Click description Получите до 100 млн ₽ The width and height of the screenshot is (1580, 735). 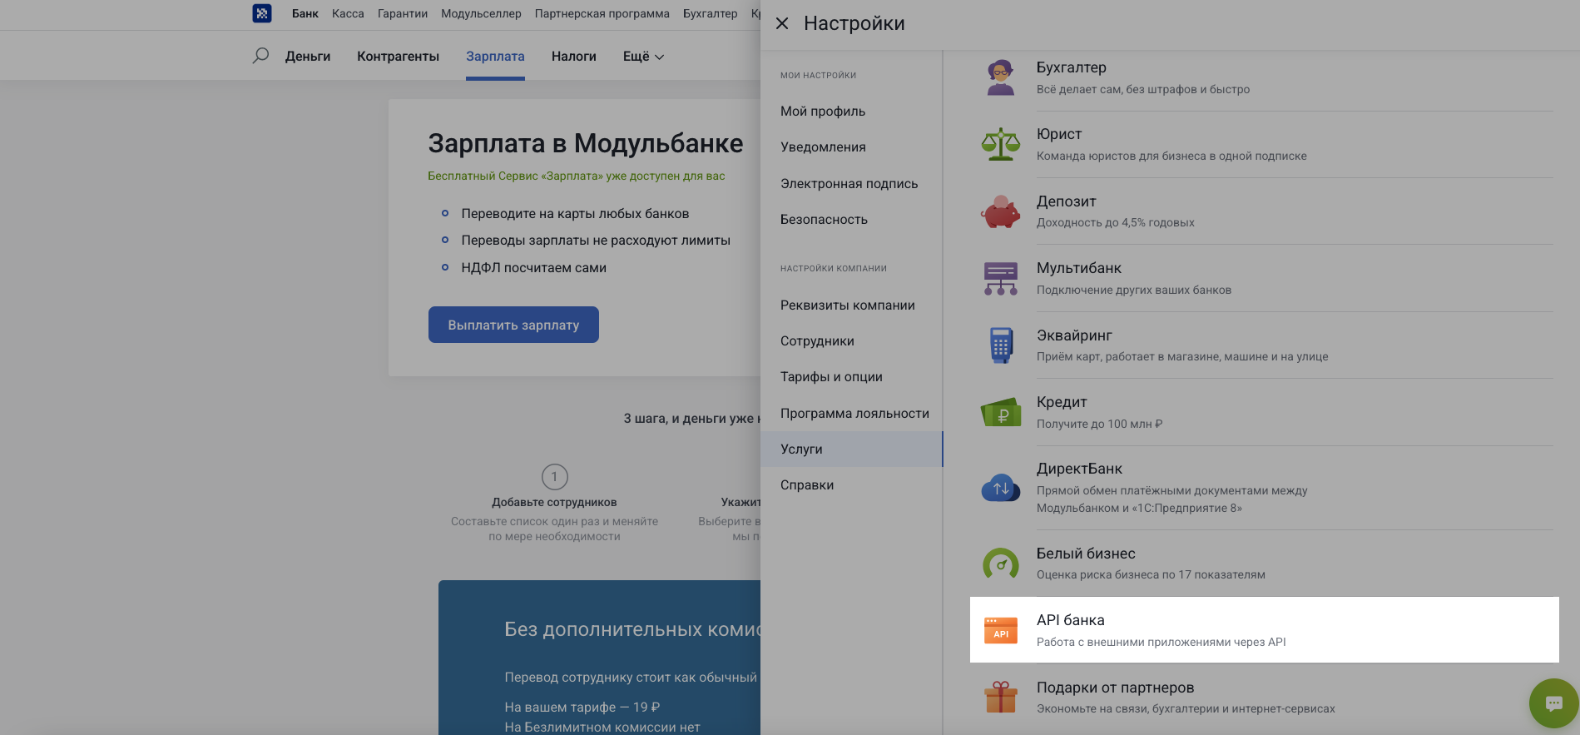click(1099, 424)
